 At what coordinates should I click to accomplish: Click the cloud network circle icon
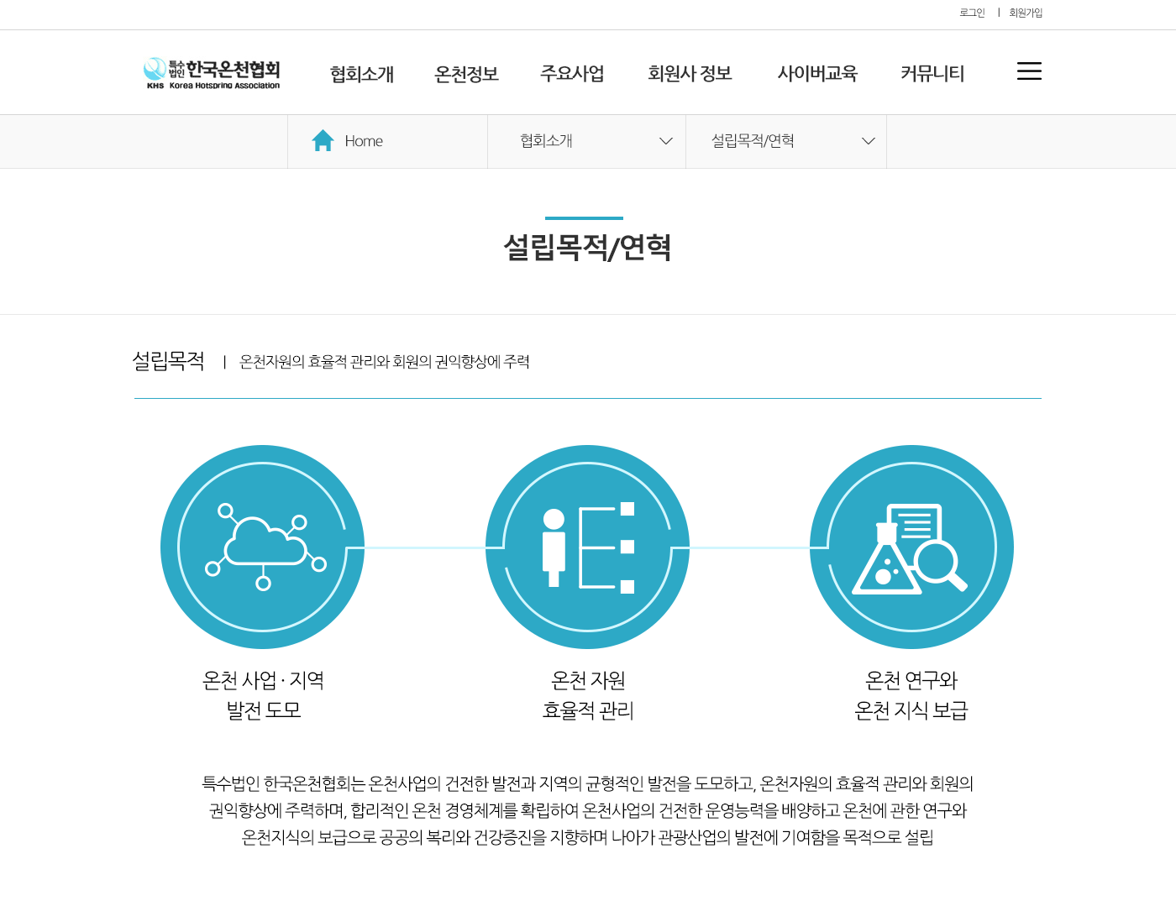[x=262, y=547]
